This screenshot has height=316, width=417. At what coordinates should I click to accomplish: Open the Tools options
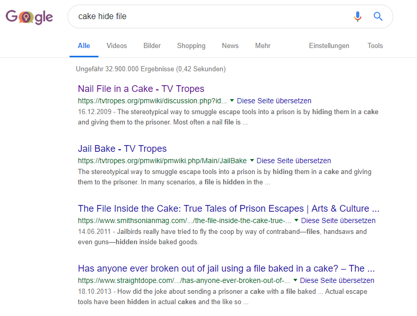pyautogui.click(x=375, y=46)
